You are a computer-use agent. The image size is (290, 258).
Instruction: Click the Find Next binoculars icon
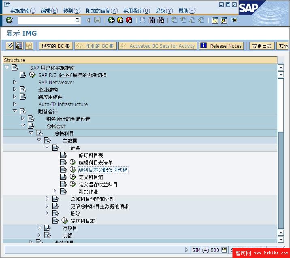click(160, 20)
